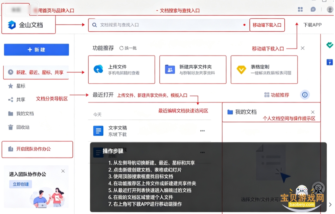335x214 pixels.
Task: Click the yellow diamond icon on 表格定制
Action: [x=241, y=70]
